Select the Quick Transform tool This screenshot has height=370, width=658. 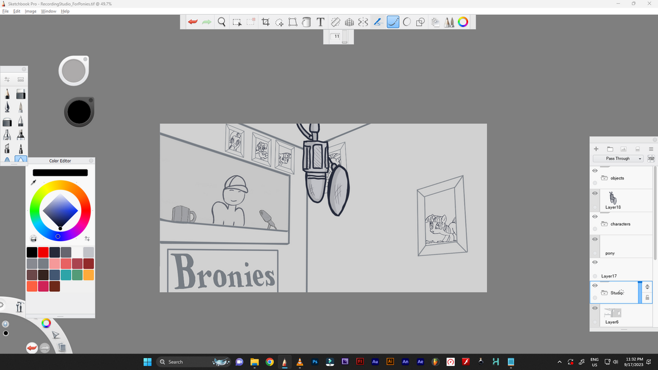279,22
